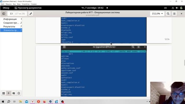Open the clock showing Чт, 7 сентября 19:42

click(92, 8)
